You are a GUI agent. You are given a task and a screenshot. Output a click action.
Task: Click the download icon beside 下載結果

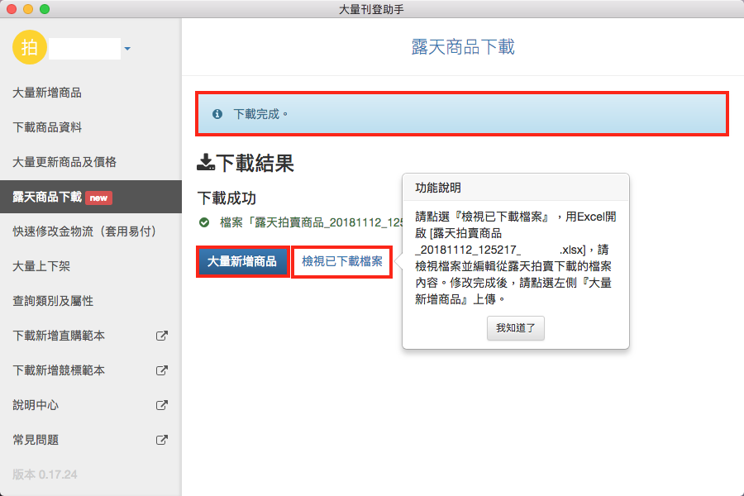(205, 163)
